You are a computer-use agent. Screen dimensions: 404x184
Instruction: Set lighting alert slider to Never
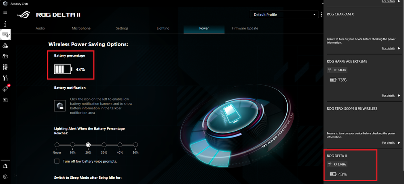tap(57, 145)
